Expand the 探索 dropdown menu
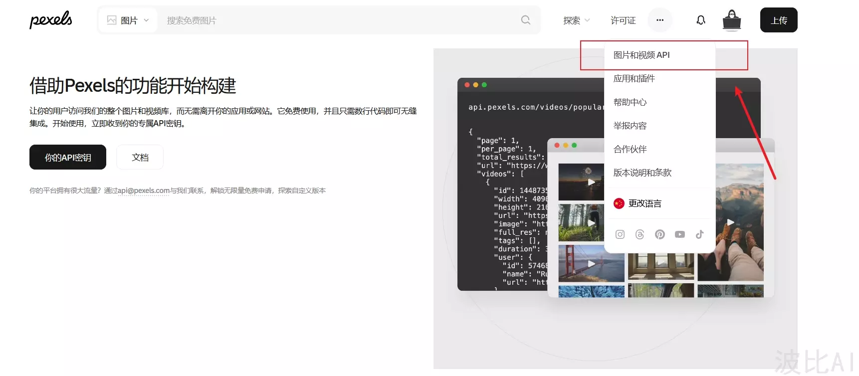Screen dimensions: 859x376 577,20
